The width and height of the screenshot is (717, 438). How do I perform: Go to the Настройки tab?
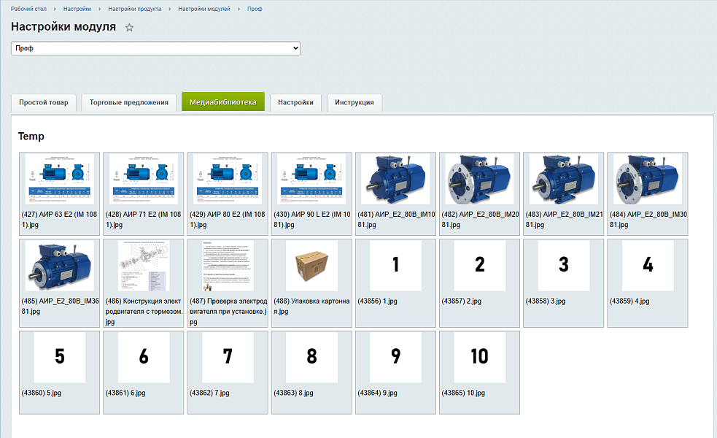[x=295, y=102]
